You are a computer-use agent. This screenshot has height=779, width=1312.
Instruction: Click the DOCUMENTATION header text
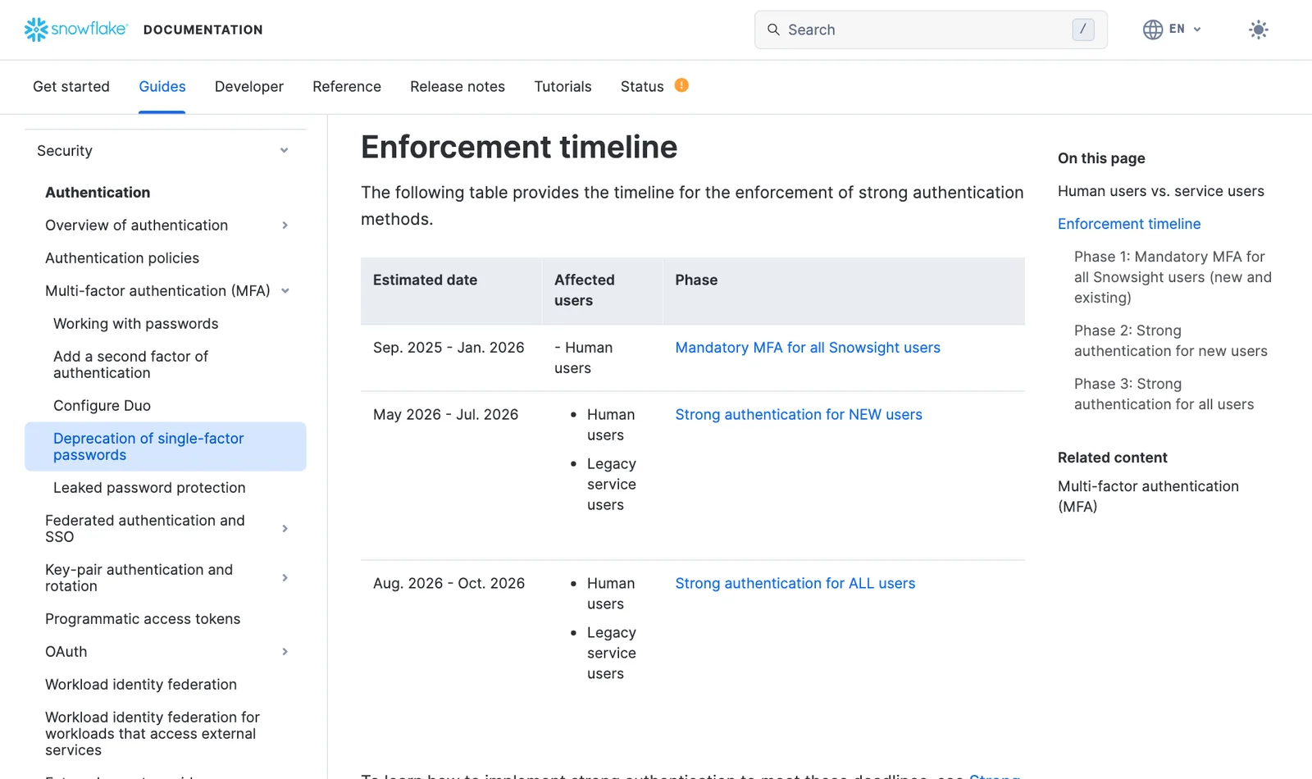click(x=203, y=30)
